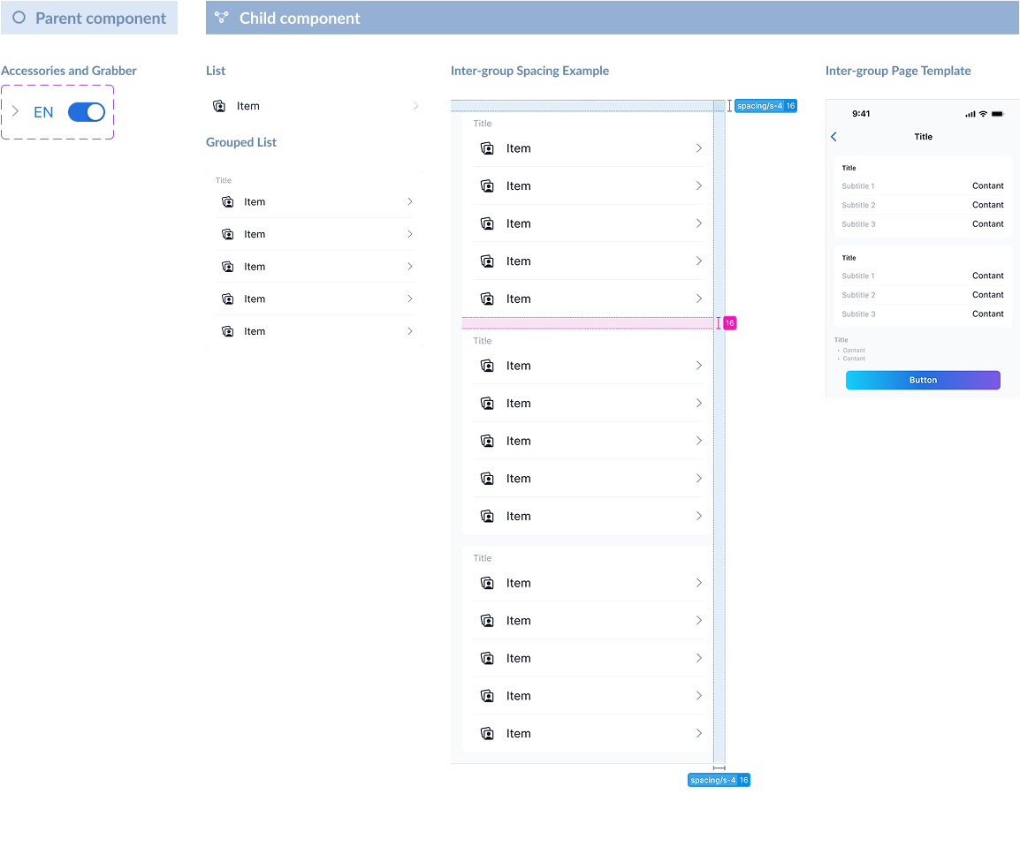This screenshot has width=1020, height=847.
Task: Click the chevron next to the EN label
Action: [15, 111]
